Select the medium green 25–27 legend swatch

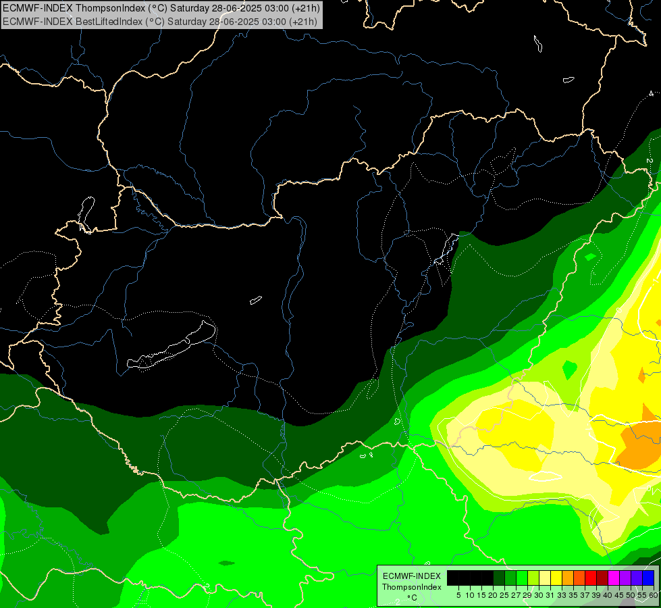point(510,578)
